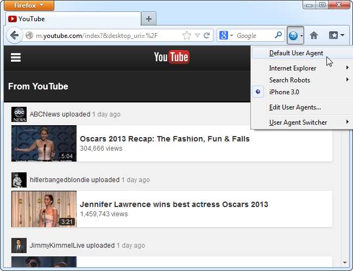Viewport: 353px width, 271px height.
Task: Open a new tab with plus button
Action: pos(148,18)
